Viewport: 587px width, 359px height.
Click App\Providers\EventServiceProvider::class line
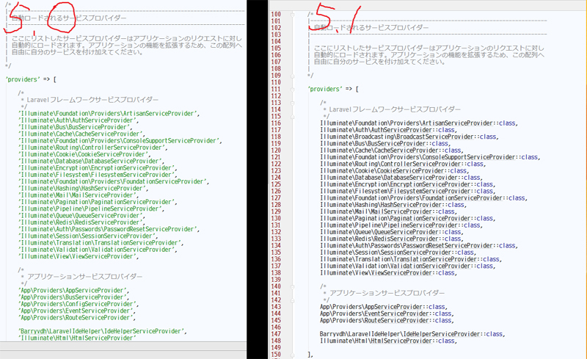coord(387,313)
